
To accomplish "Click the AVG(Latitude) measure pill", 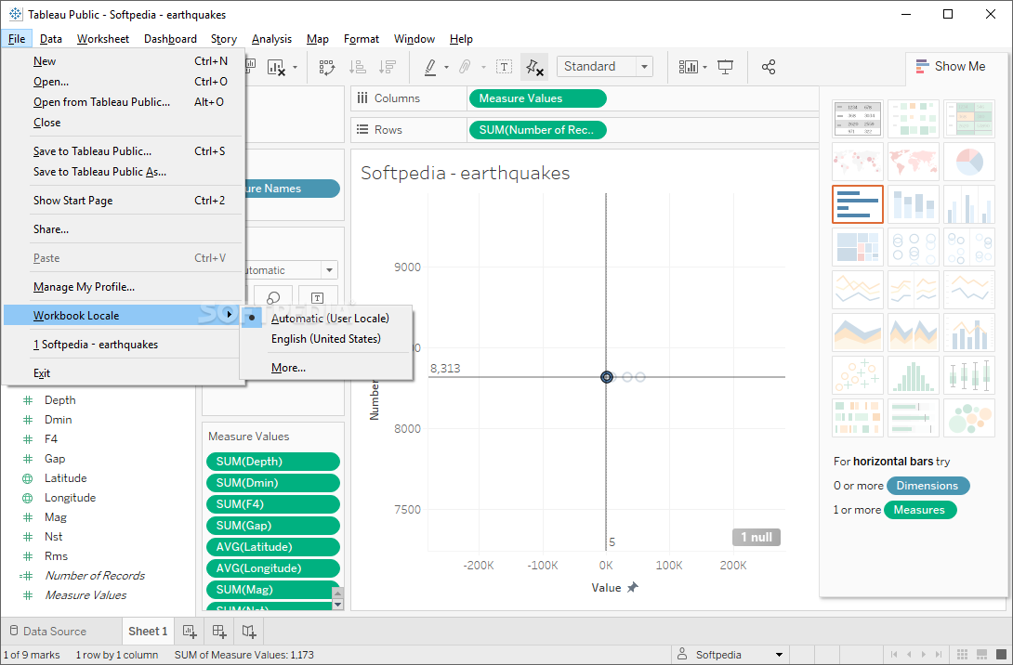I will coord(272,547).
